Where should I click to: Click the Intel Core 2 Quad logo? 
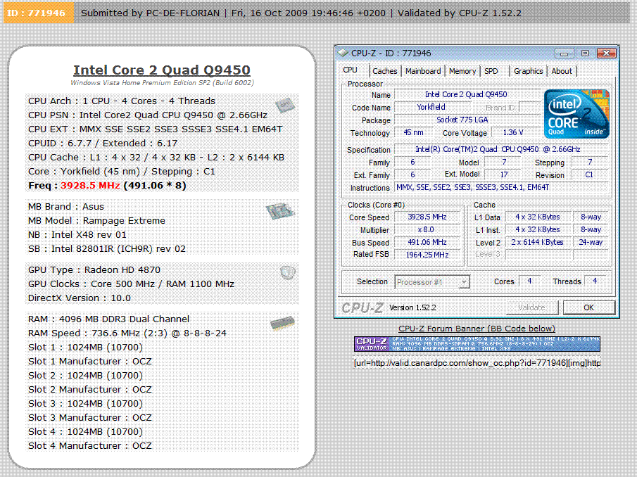(x=576, y=114)
